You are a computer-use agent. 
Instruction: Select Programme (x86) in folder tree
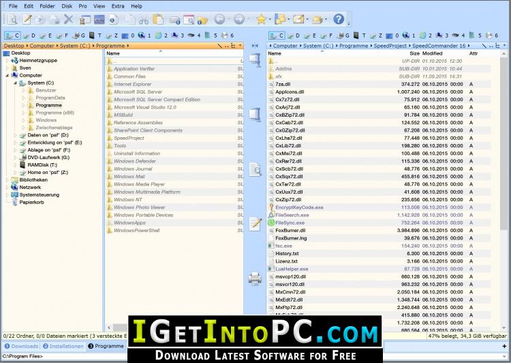(55, 113)
